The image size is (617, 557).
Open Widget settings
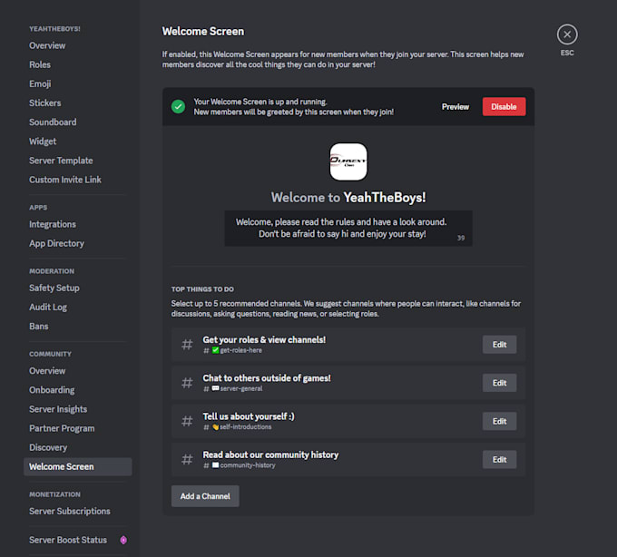[x=43, y=142]
